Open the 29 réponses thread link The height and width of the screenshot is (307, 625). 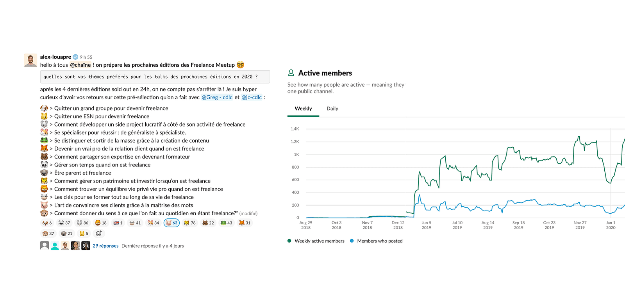105,246
